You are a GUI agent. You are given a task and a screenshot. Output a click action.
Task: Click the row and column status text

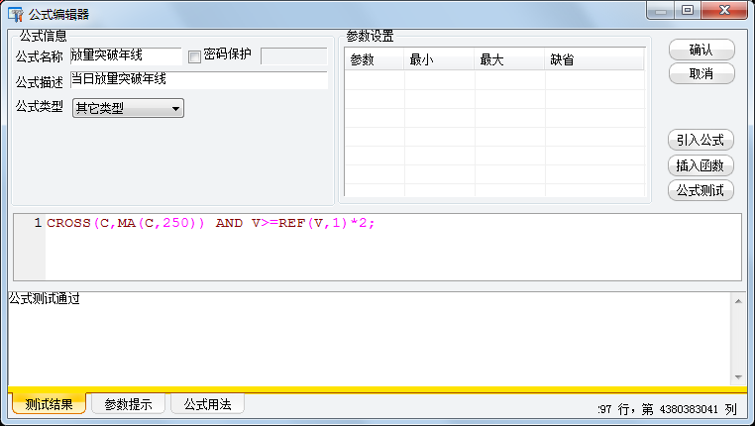[x=668, y=409]
